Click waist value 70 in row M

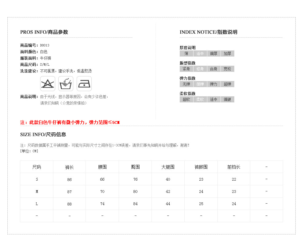[102, 191]
